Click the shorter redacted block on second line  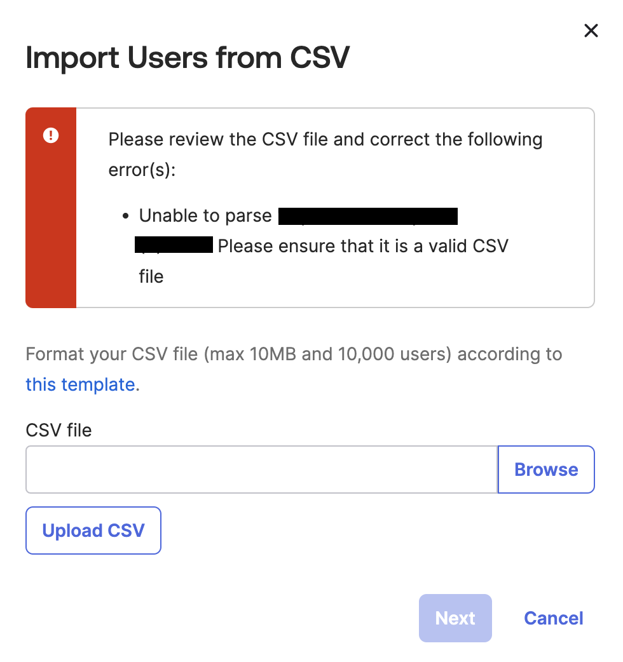174,245
